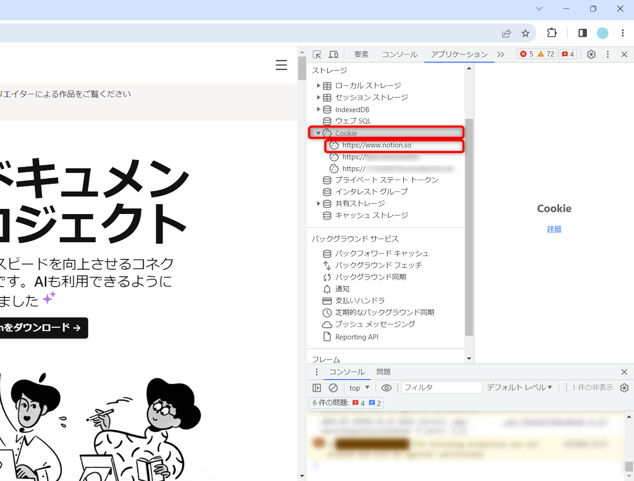Open the Chrome extensions puzzle icon
This screenshot has width=634, height=481.
point(552,33)
